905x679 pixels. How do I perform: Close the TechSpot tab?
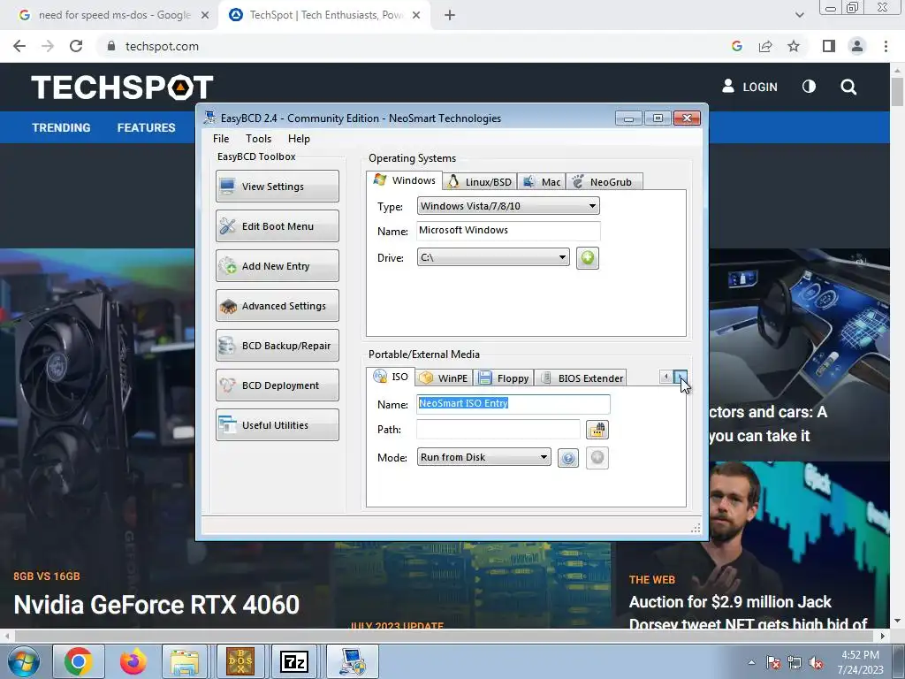tap(416, 15)
